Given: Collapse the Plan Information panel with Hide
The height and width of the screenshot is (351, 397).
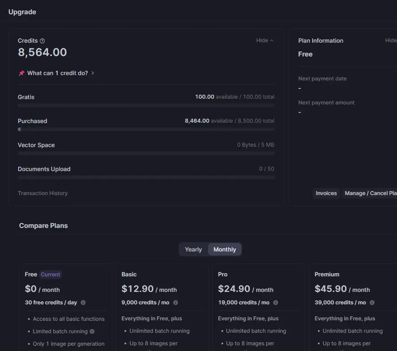Looking at the screenshot, I should [391, 40].
